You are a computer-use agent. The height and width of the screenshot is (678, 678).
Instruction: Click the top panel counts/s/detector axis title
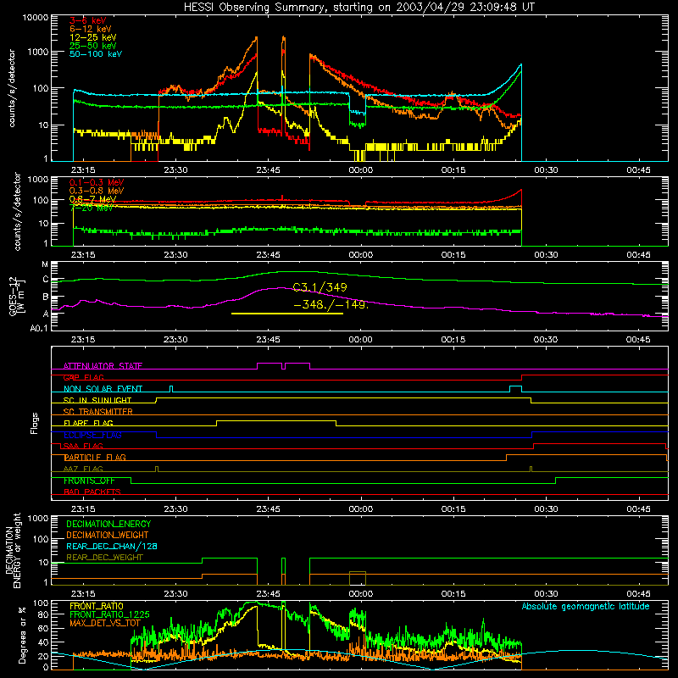pos(12,88)
